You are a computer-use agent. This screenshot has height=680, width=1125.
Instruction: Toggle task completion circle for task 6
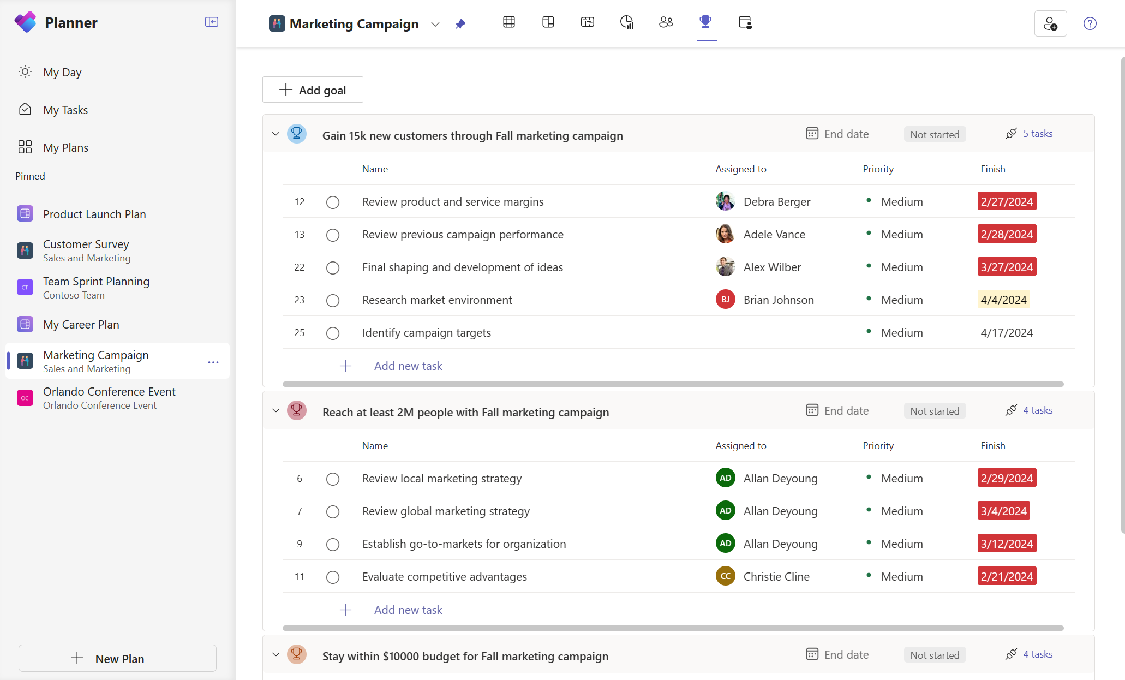(333, 478)
